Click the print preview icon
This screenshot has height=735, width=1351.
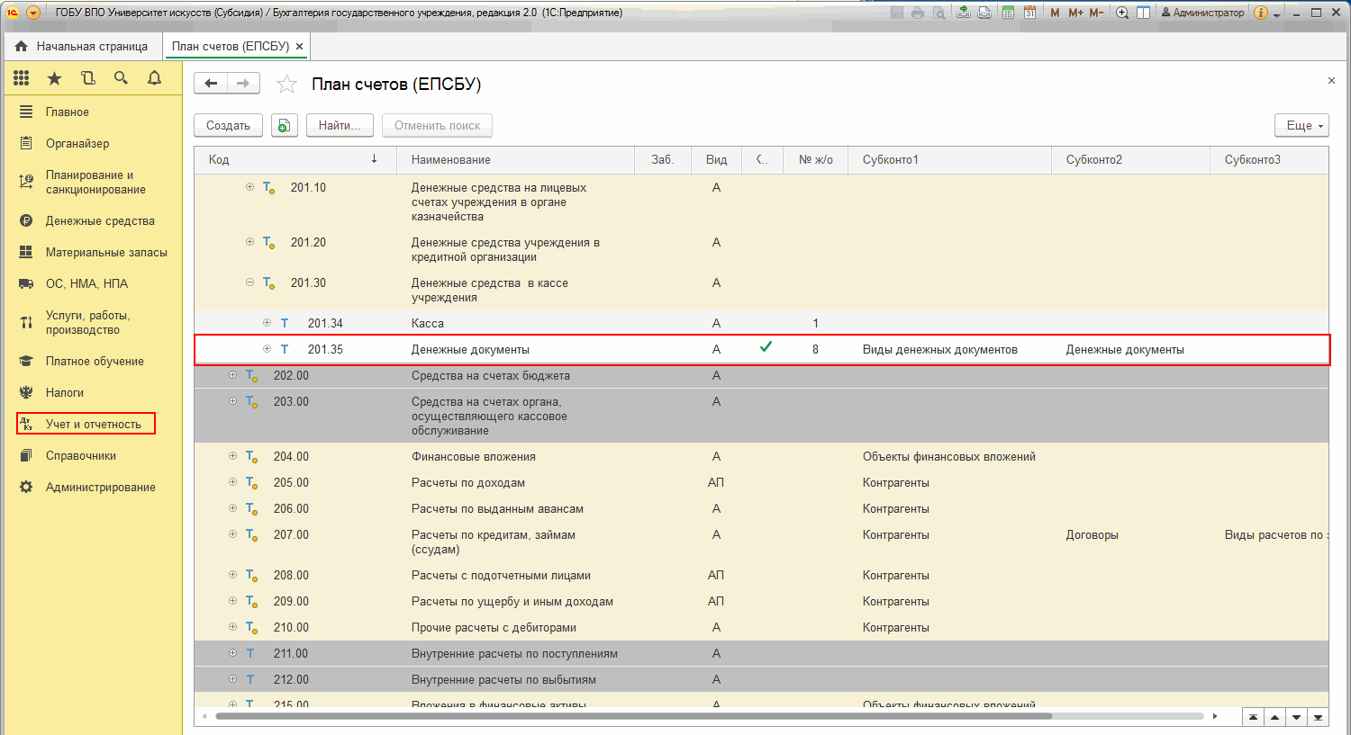(x=939, y=13)
